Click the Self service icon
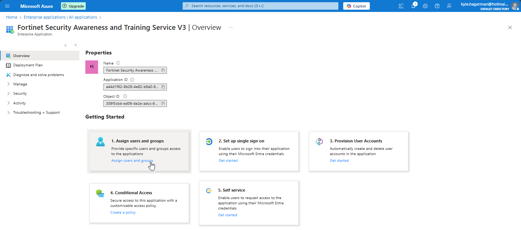This screenshot has height=230, width=521. coord(209,191)
